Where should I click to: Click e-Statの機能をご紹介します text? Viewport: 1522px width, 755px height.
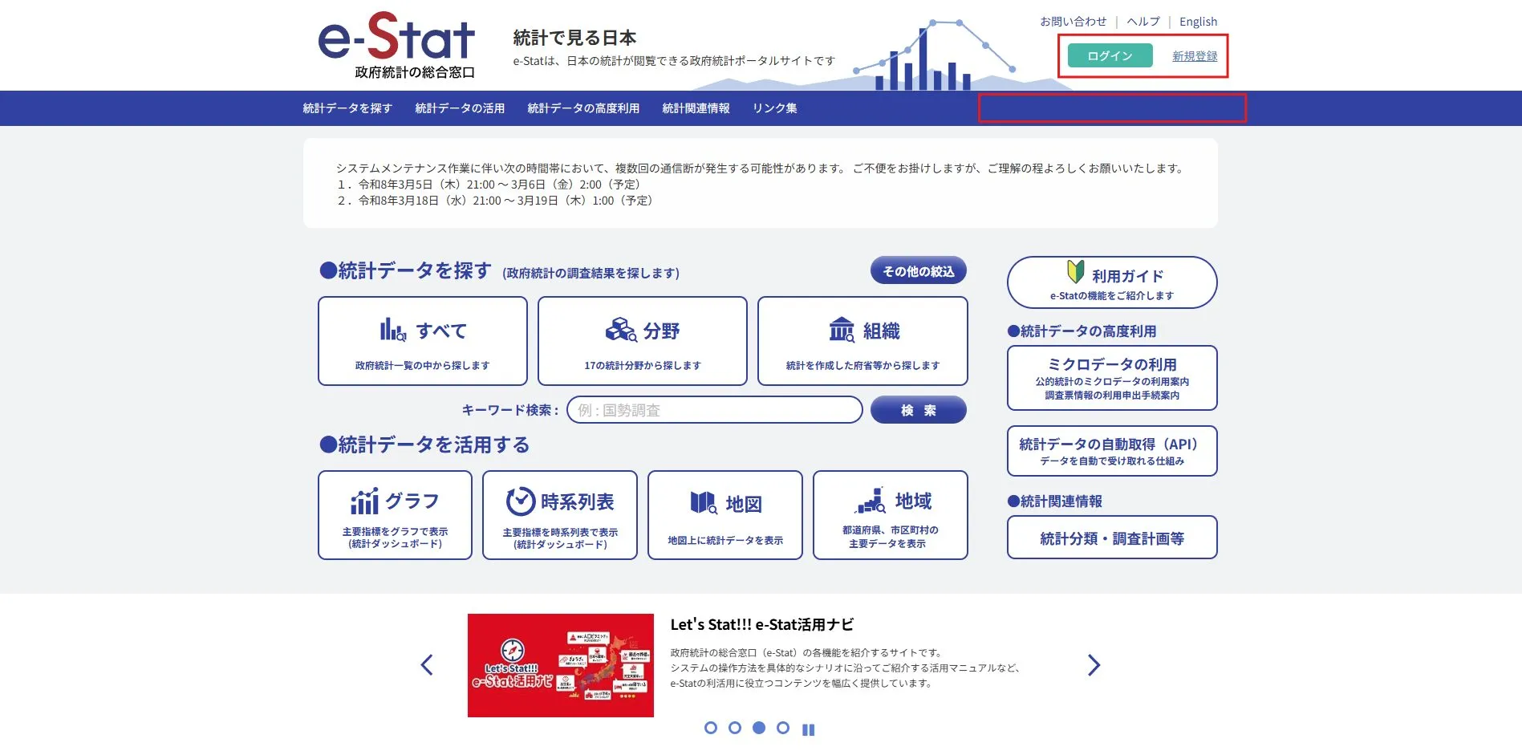[1112, 296]
